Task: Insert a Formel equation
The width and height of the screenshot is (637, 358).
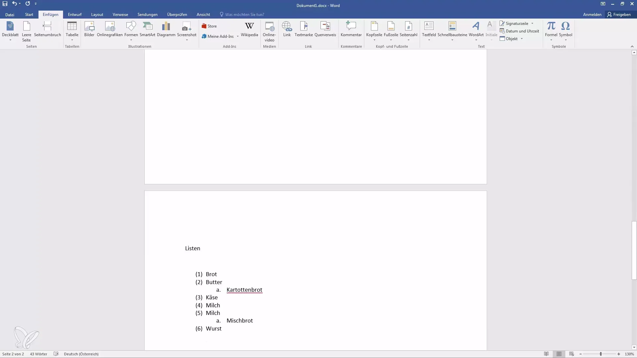Action: pos(551,31)
